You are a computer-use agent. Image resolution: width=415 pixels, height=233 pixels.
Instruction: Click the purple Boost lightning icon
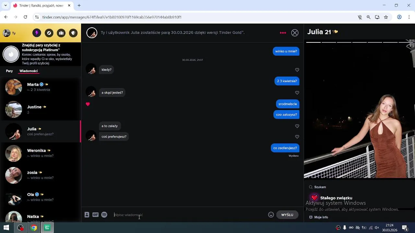pyautogui.click(x=37, y=33)
